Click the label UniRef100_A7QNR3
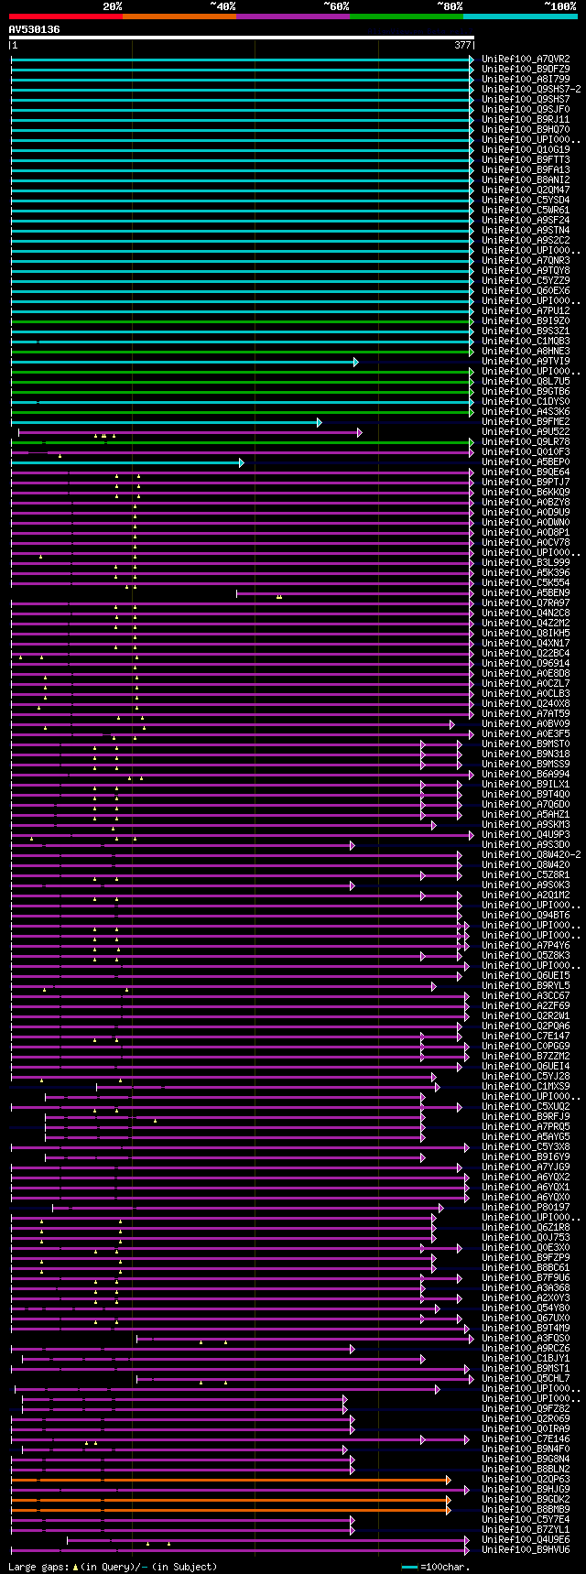Viewport: 586px width, 1574px height. (x=526, y=260)
